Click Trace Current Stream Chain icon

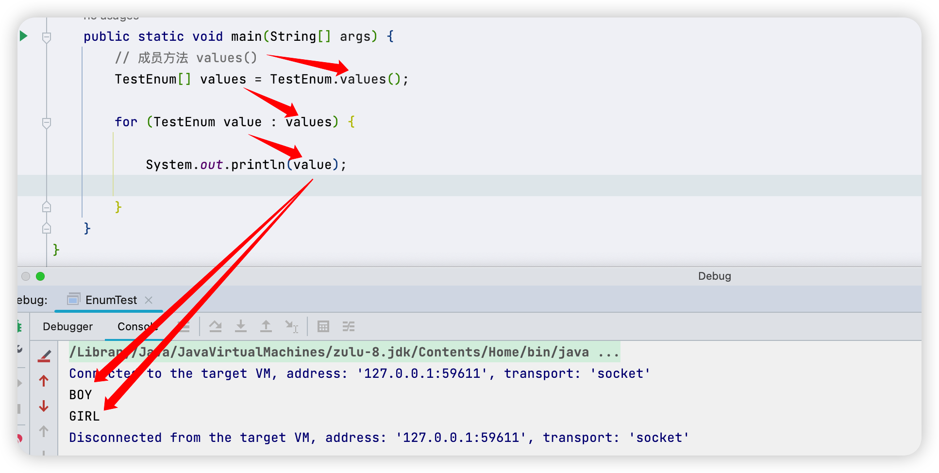click(x=349, y=326)
